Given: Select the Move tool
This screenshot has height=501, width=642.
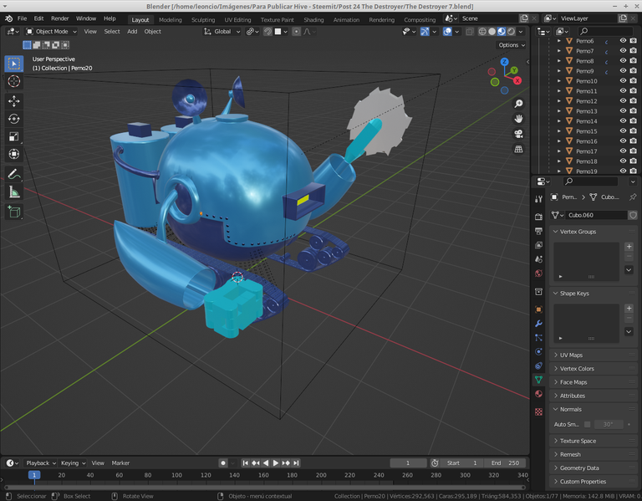Looking at the screenshot, I should click(x=14, y=100).
